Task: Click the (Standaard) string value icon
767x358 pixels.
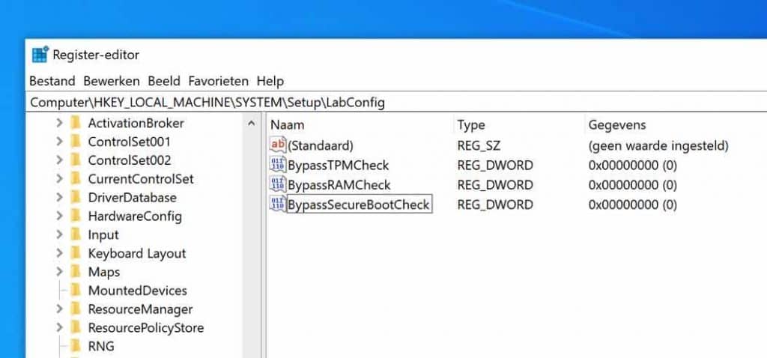Action: pos(278,145)
